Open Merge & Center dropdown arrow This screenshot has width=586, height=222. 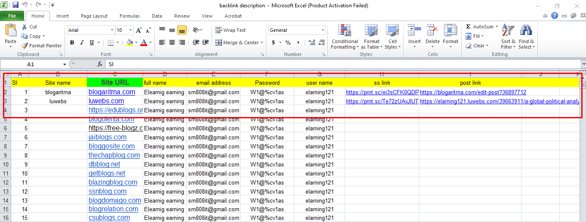pos(262,43)
